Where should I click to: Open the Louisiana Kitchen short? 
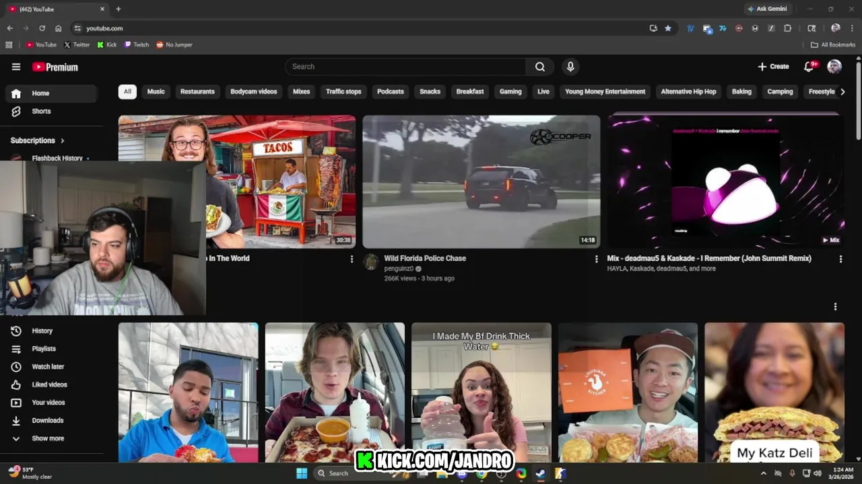coord(628,393)
